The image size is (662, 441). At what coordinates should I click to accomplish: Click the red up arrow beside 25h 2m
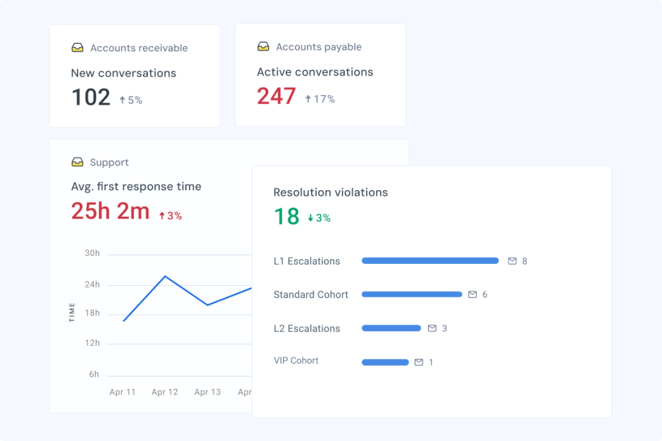pyautogui.click(x=162, y=216)
